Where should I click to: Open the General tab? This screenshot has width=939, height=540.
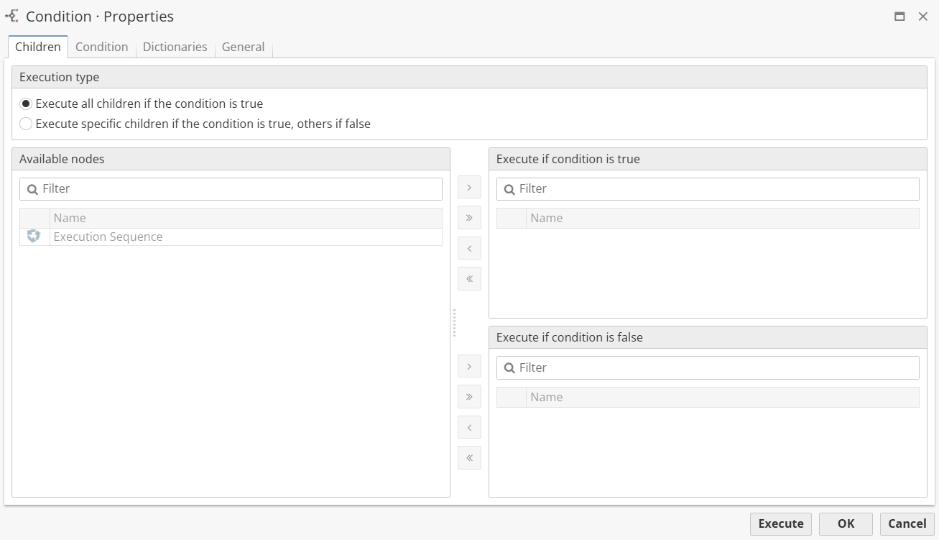[x=243, y=47]
